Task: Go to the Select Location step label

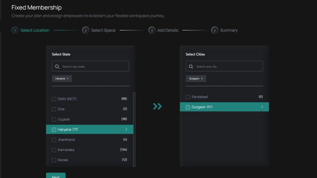Action: tap(35, 30)
